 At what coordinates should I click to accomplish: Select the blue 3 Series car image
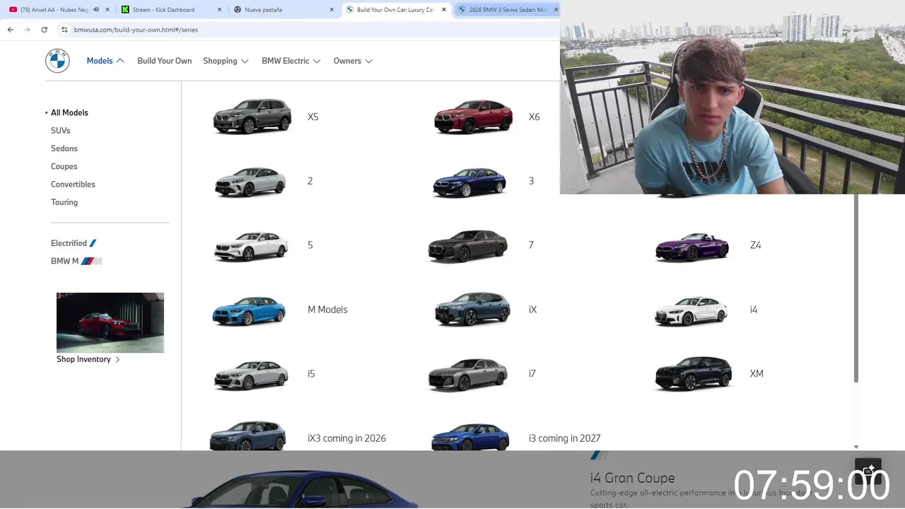tap(469, 182)
